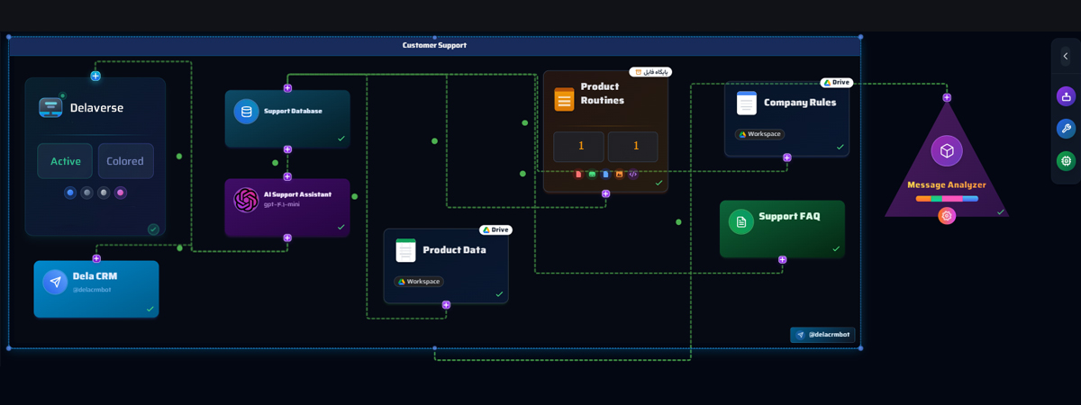Viewport: 1081px width, 405px height.
Task: Click the blue document file icon in Product Routines
Action: [605, 174]
